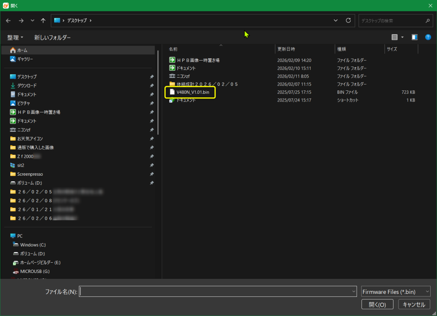Toggle the preview pane icon
This screenshot has width=437, height=316.
414,38
